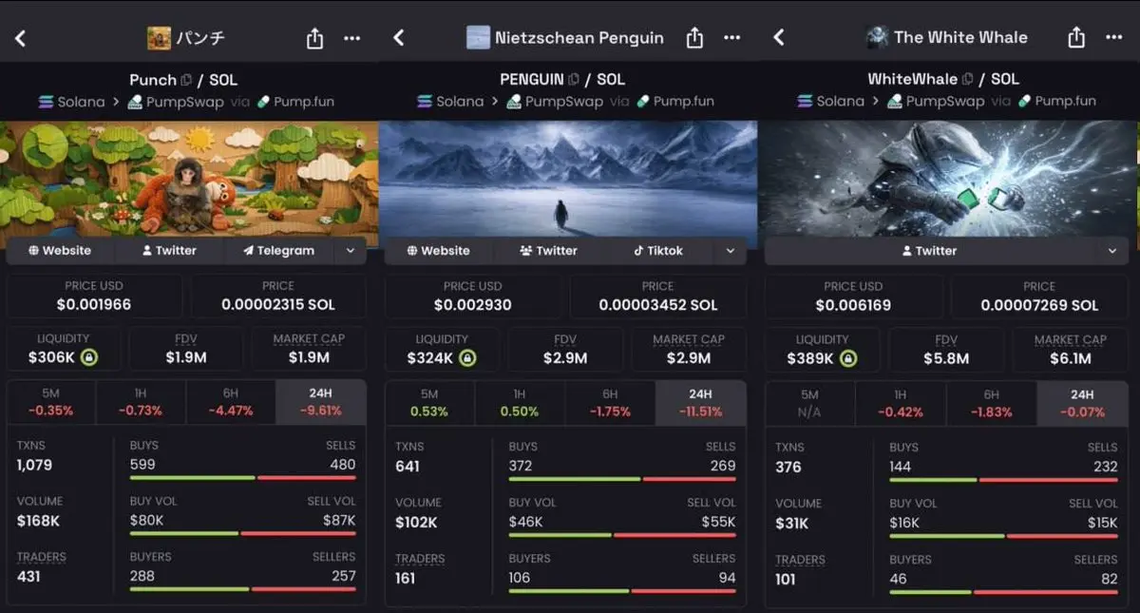Click the 0.00003452 SOL price value
The height and width of the screenshot is (613, 1140).
click(658, 305)
